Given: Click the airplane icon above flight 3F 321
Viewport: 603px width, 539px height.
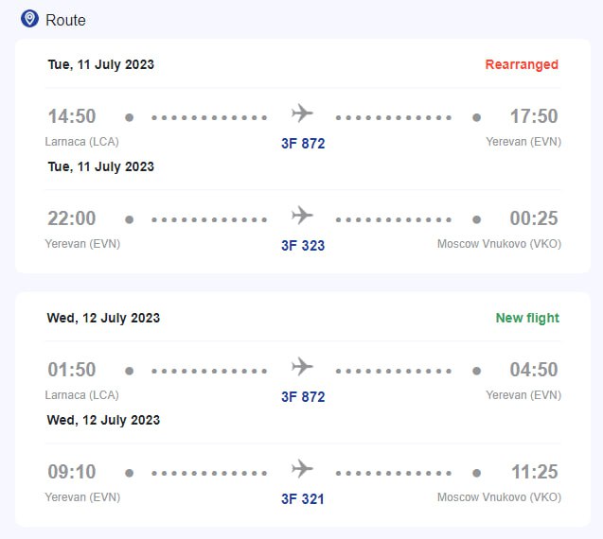Looking at the screenshot, I should pyautogui.click(x=302, y=469).
